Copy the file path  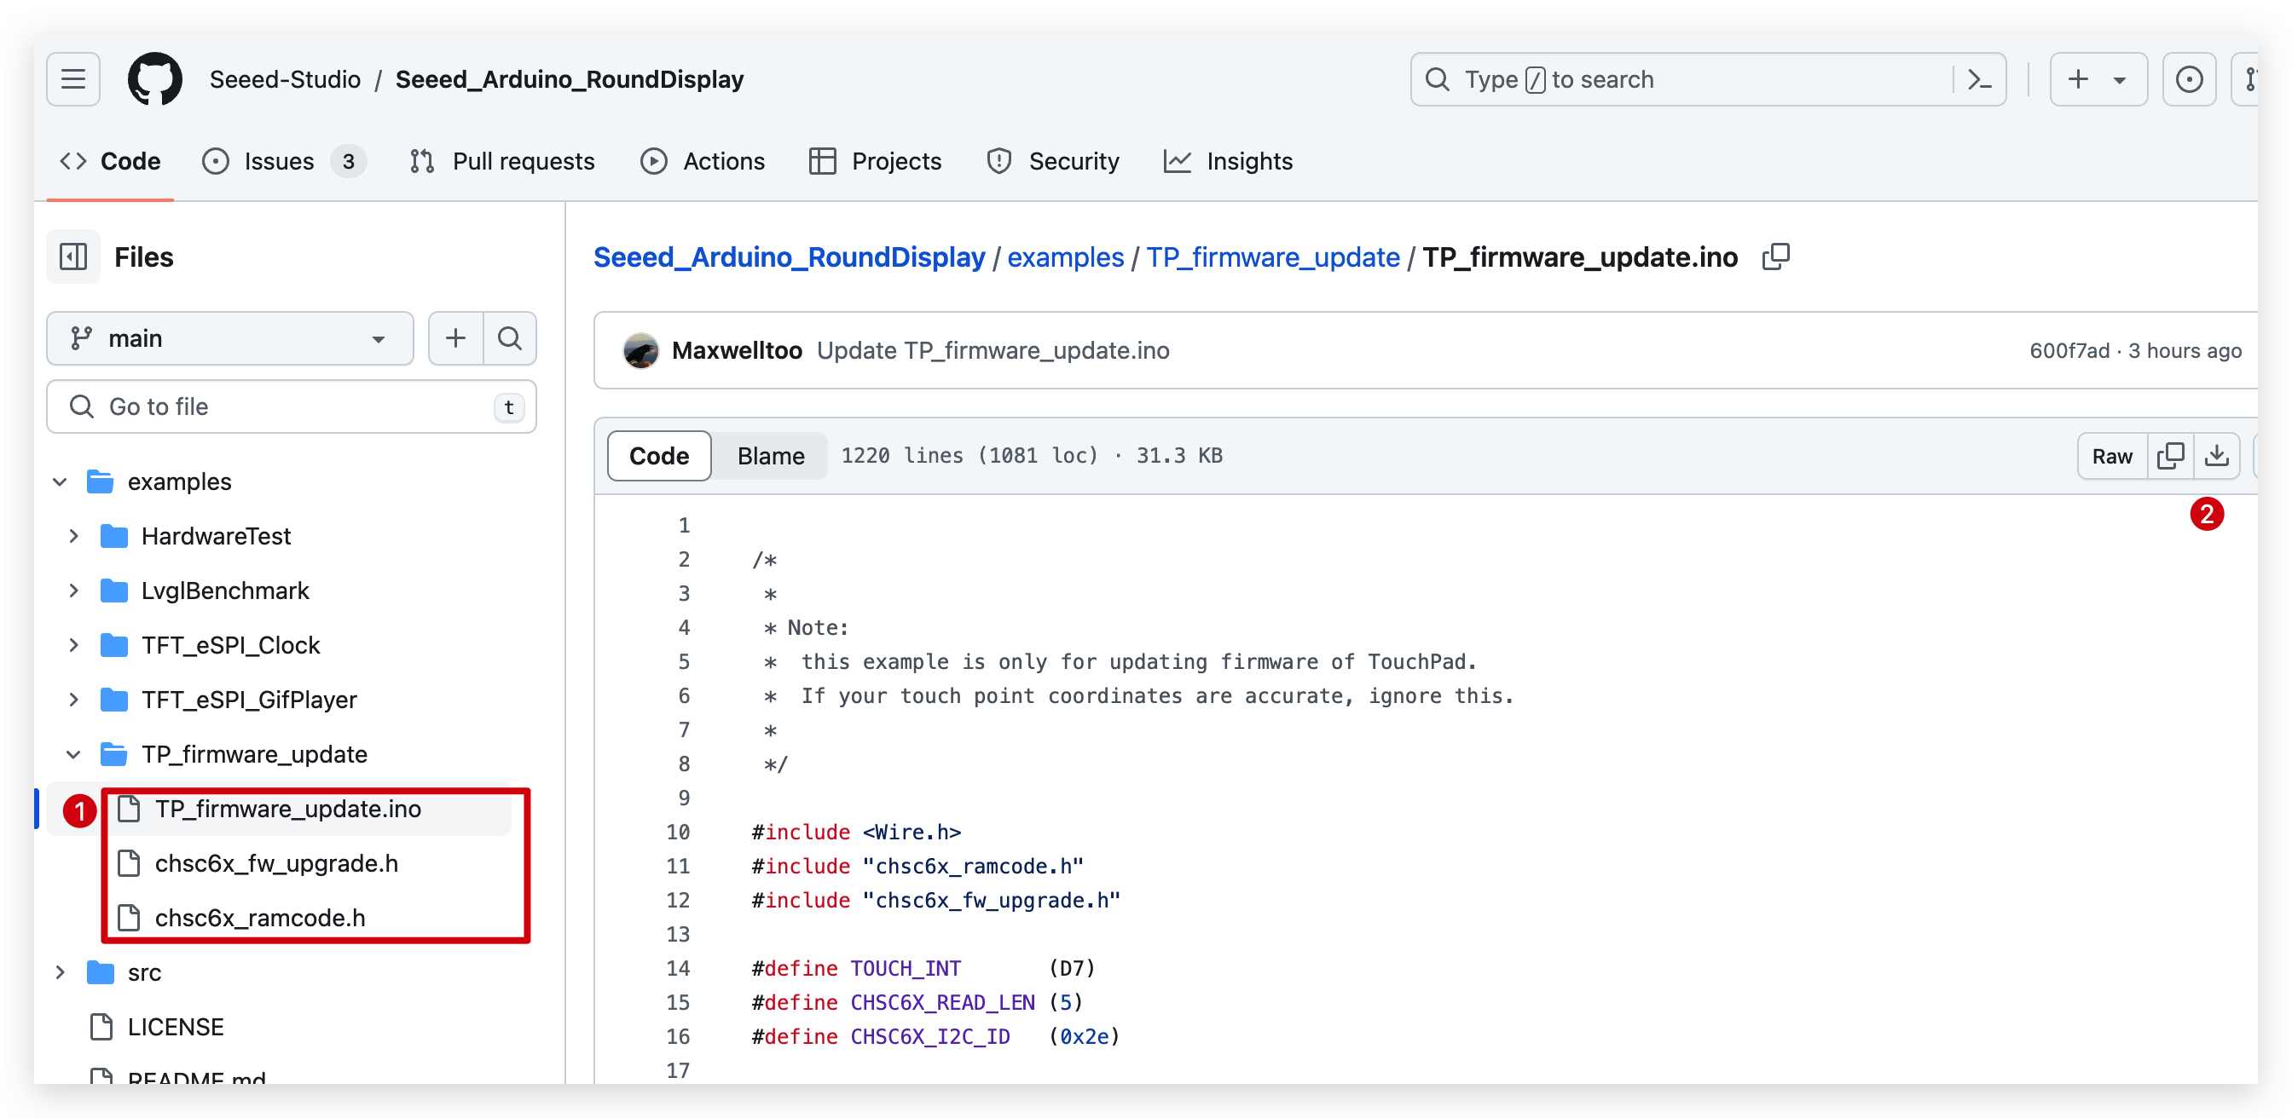pos(1776,257)
